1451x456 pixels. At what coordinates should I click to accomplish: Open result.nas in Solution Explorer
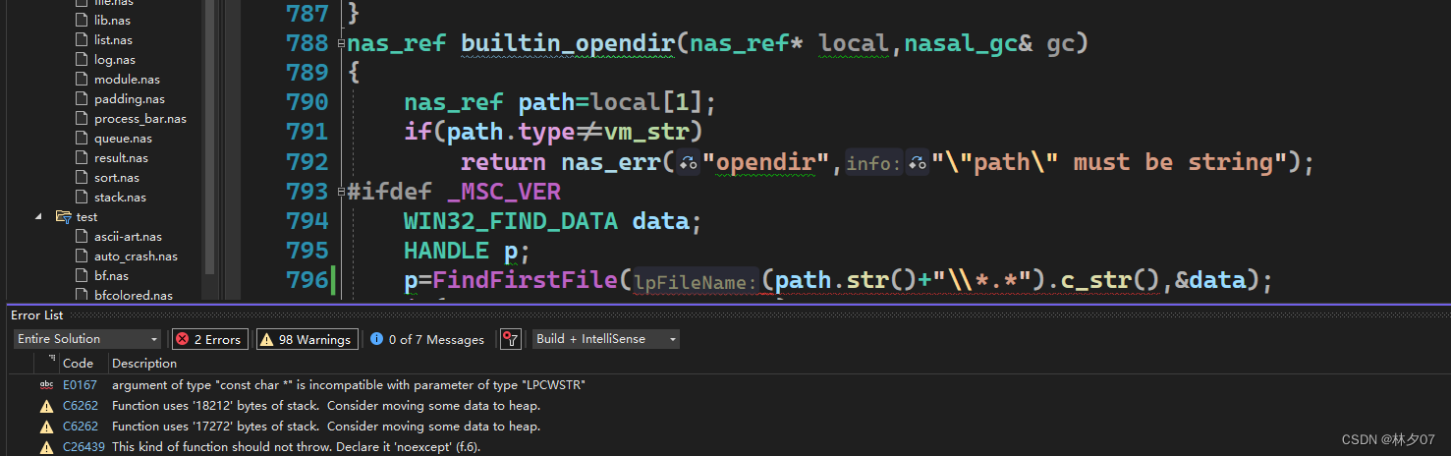click(x=121, y=158)
